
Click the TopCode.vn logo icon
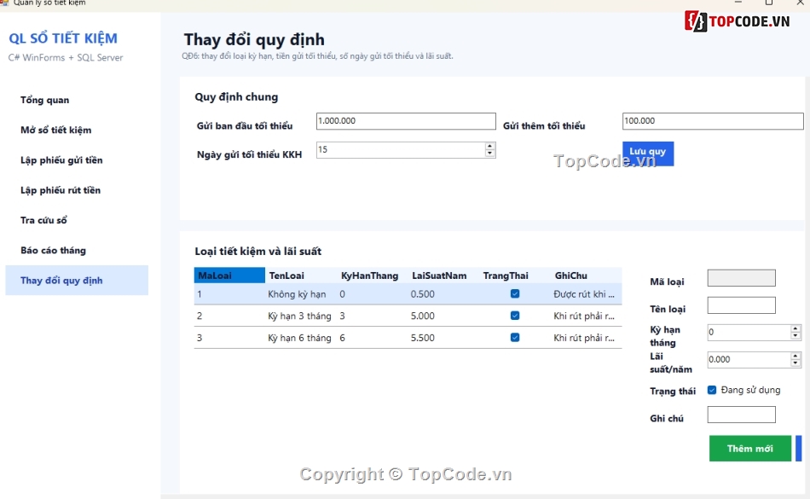696,21
